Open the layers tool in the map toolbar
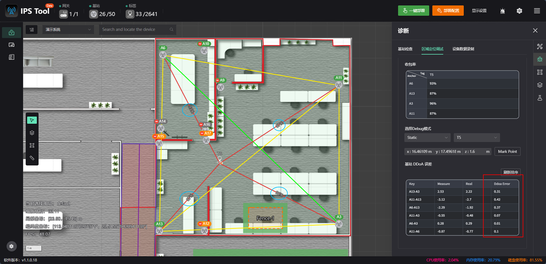 [32, 132]
